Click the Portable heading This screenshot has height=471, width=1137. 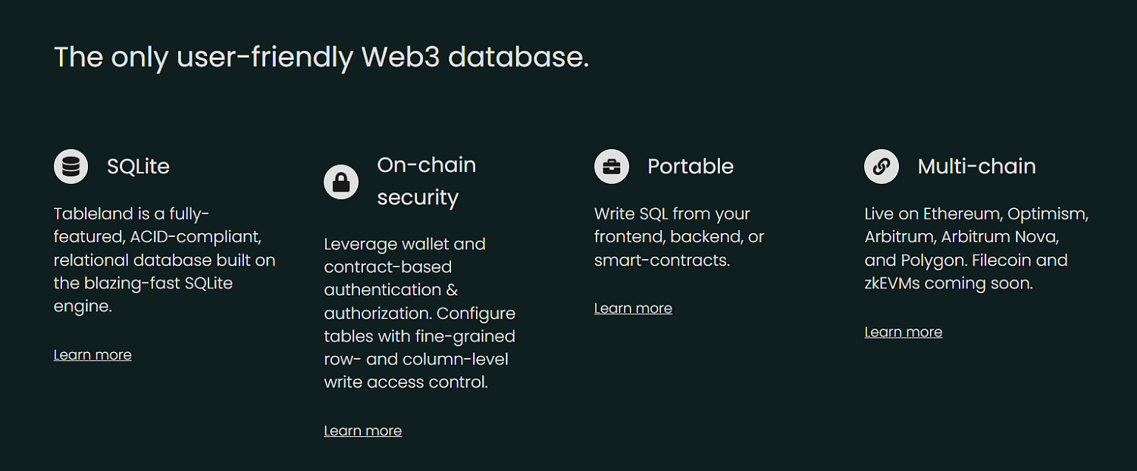click(691, 167)
